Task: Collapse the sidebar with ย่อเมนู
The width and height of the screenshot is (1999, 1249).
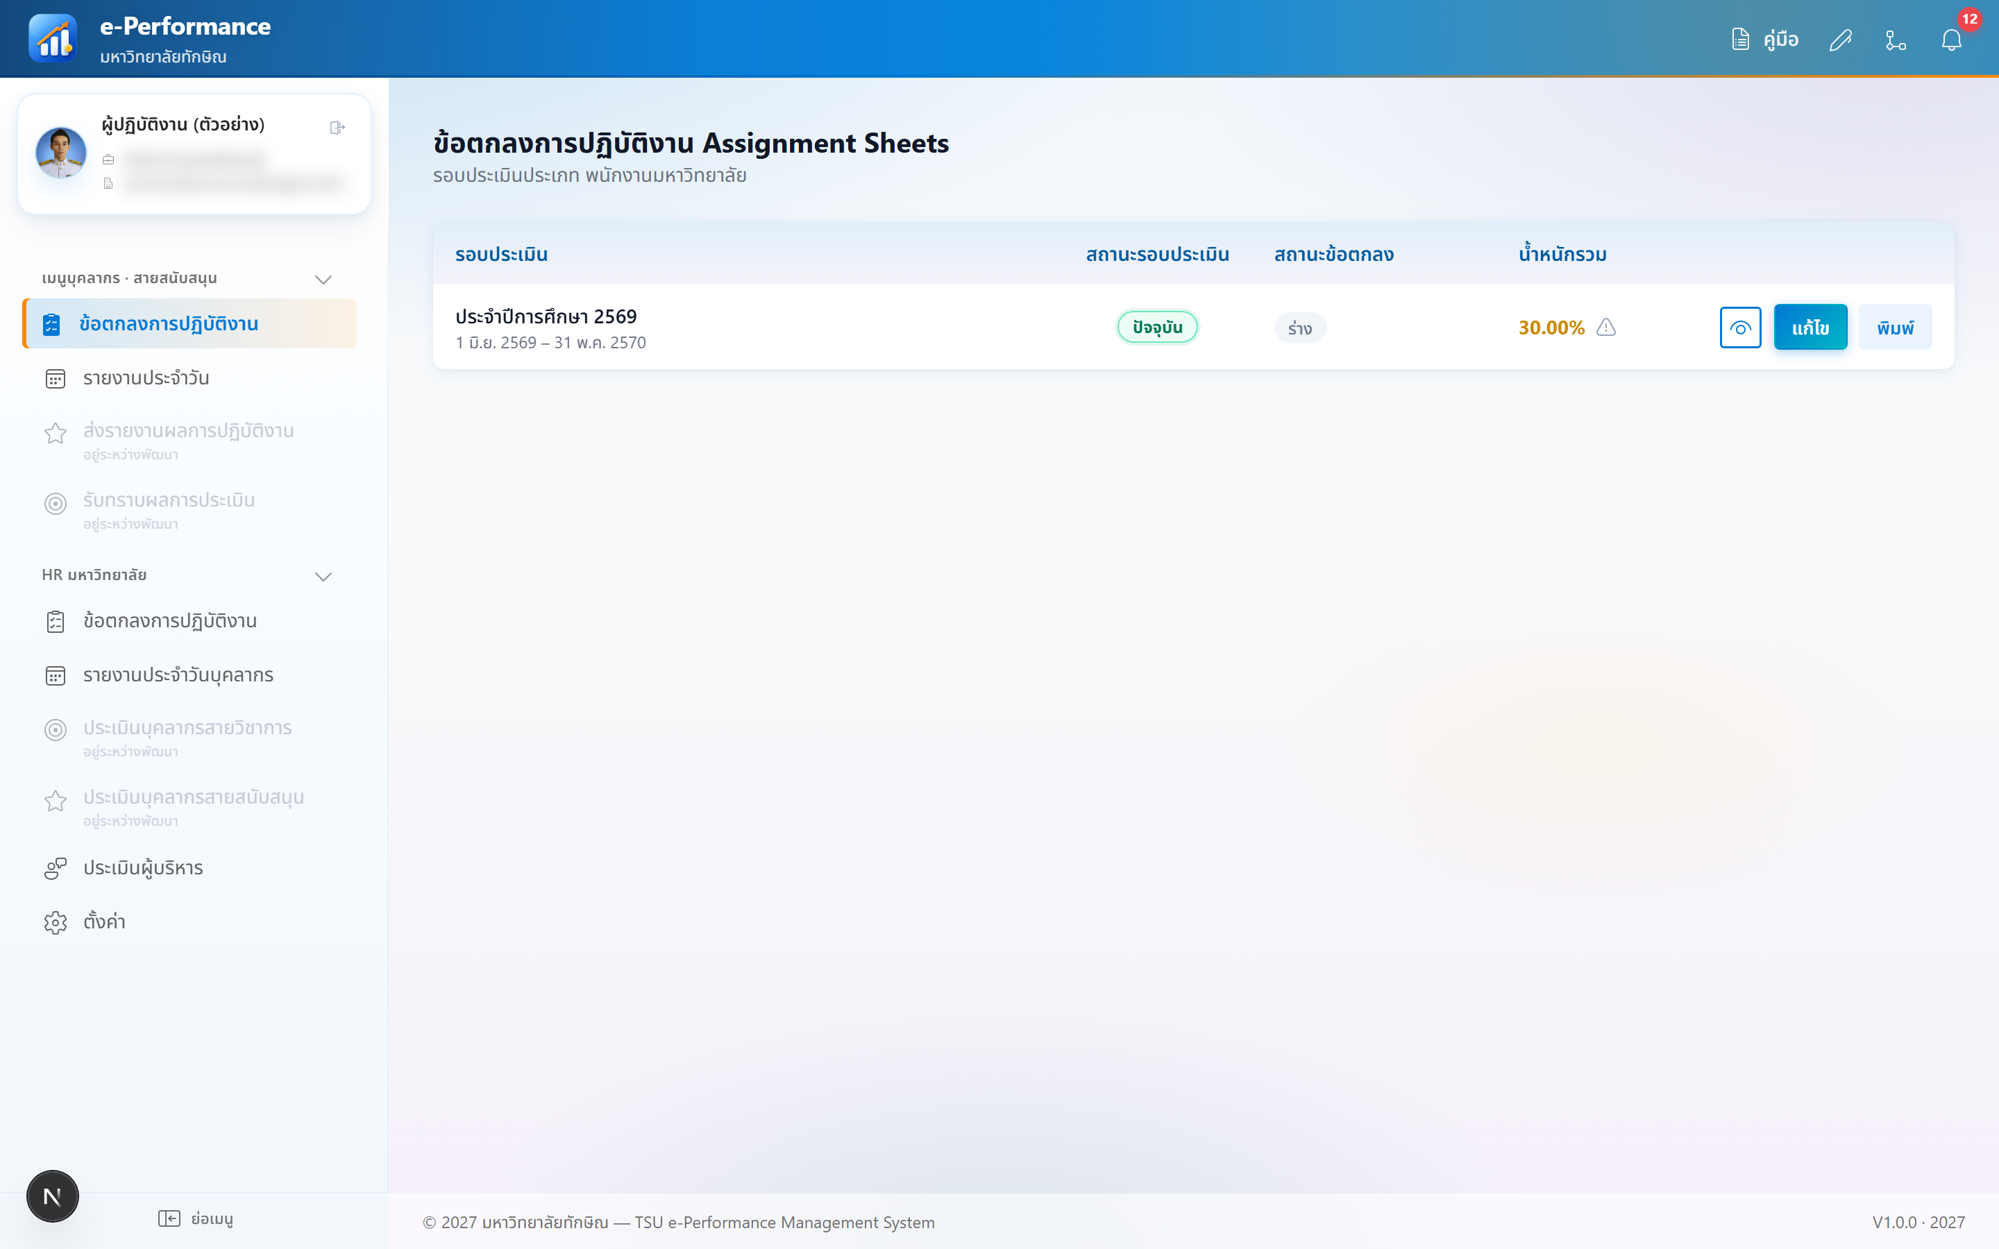Action: (x=196, y=1218)
